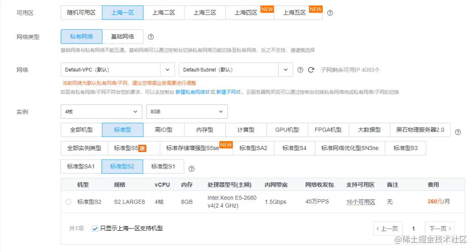475x252 pixels.
Task: Select 上海四区 zone
Action: [250, 13]
